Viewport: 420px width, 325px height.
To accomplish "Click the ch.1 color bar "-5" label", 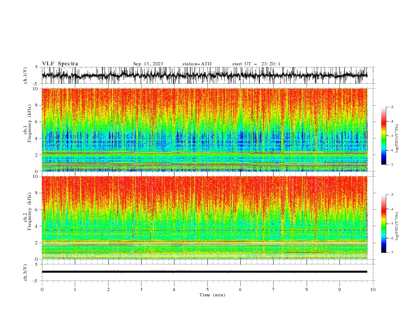I will (x=391, y=136).
